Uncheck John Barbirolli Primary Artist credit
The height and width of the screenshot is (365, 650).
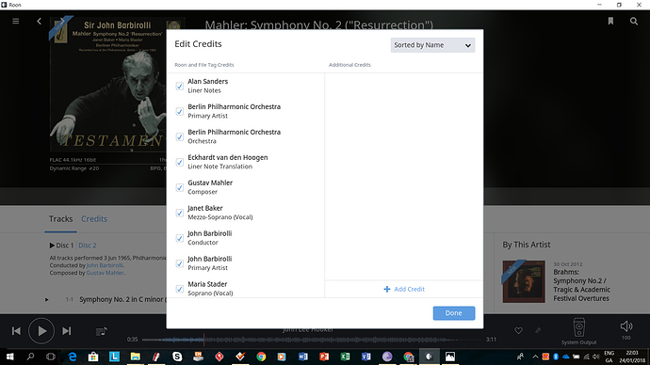click(x=180, y=263)
